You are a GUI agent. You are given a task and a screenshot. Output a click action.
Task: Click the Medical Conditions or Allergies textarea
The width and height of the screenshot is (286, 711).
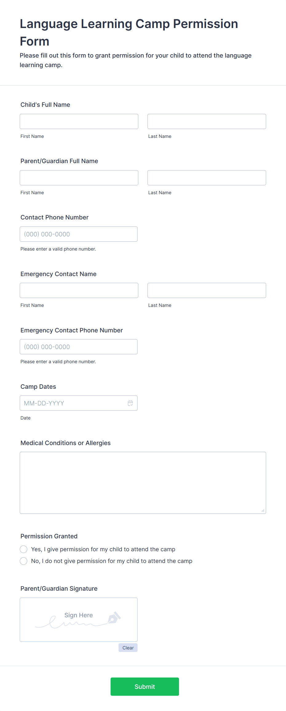pos(143,483)
